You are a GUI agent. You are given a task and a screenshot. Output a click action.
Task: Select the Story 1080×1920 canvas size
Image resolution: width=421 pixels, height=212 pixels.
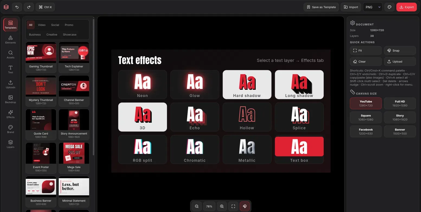tap(400, 117)
